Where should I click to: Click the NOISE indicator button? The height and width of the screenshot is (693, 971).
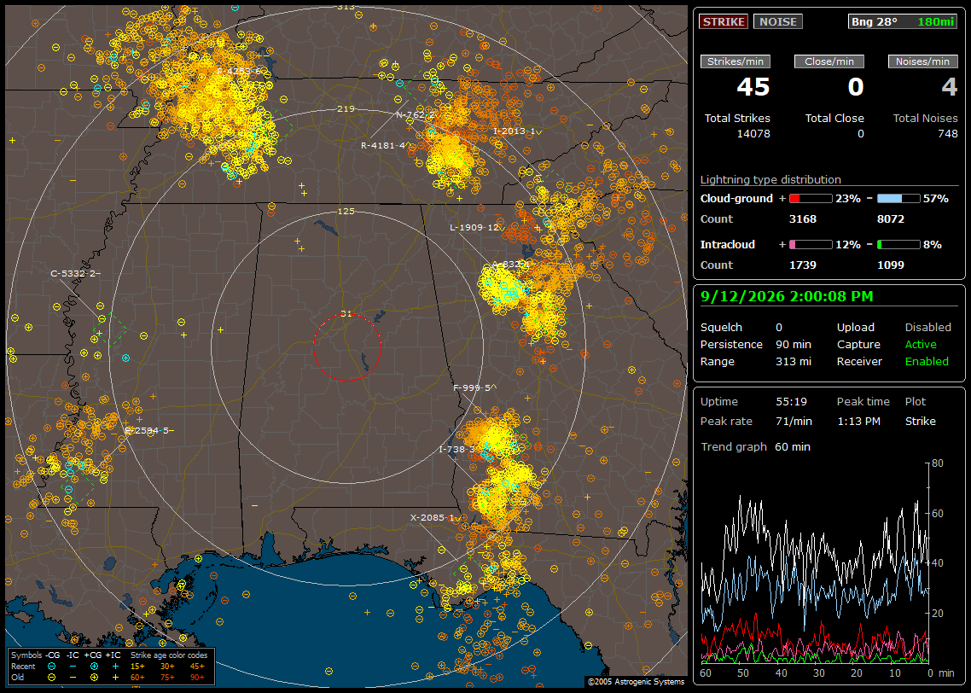pos(778,21)
